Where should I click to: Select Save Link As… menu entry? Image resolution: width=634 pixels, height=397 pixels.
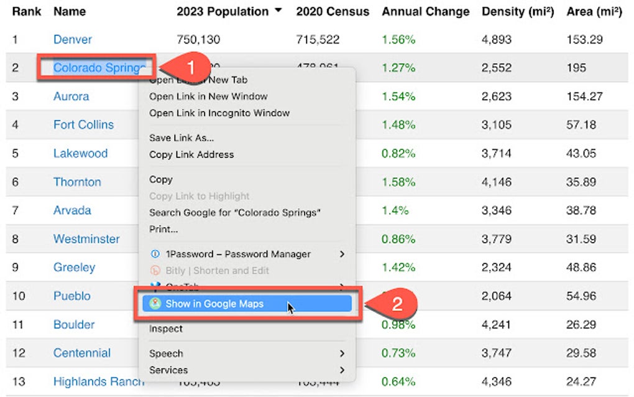[181, 138]
